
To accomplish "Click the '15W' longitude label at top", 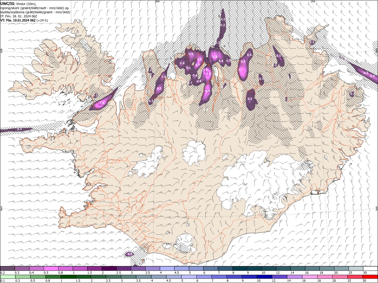I will click(313, 1).
